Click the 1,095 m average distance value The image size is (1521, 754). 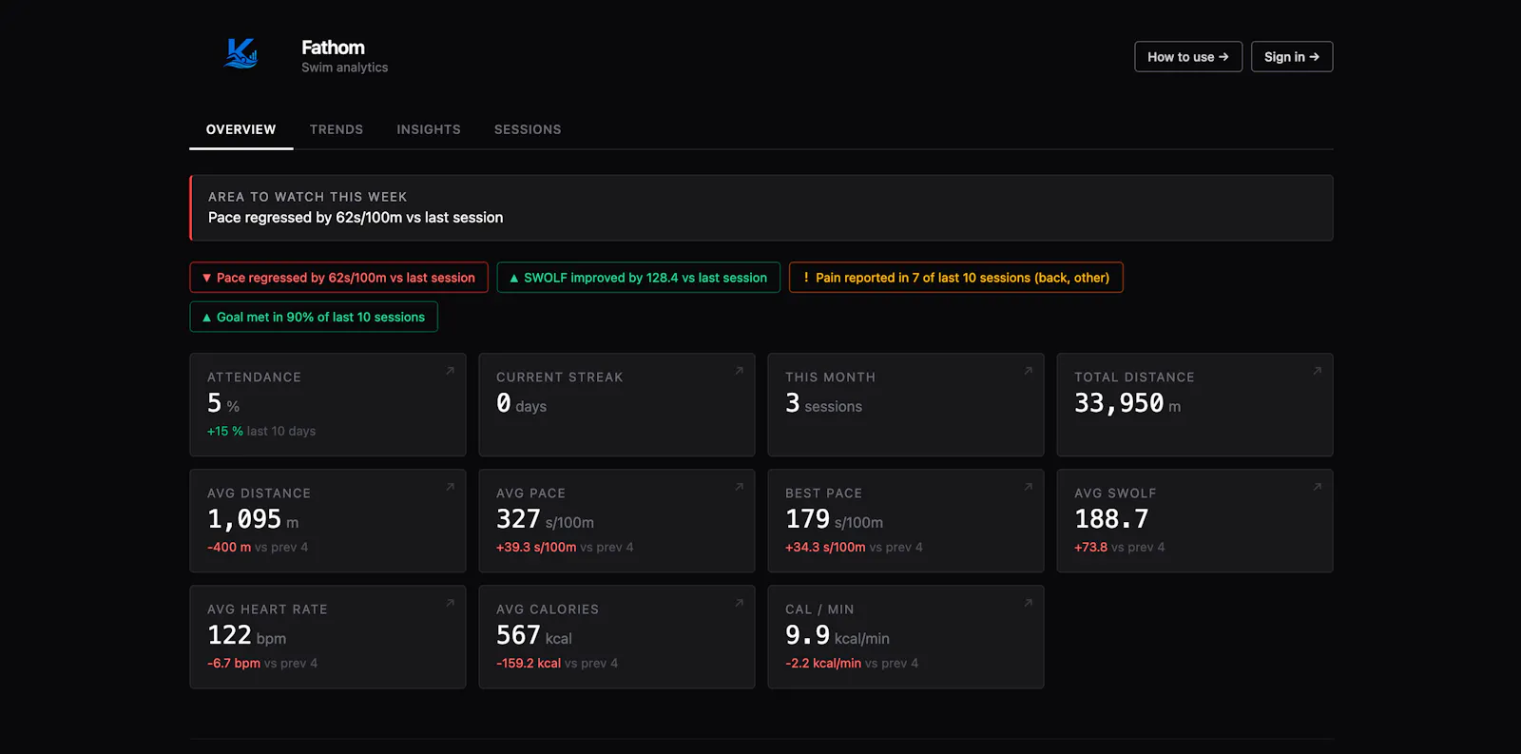point(253,520)
